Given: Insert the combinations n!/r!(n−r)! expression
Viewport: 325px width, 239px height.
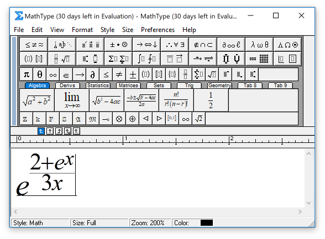Looking at the screenshot, I should click(176, 100).
